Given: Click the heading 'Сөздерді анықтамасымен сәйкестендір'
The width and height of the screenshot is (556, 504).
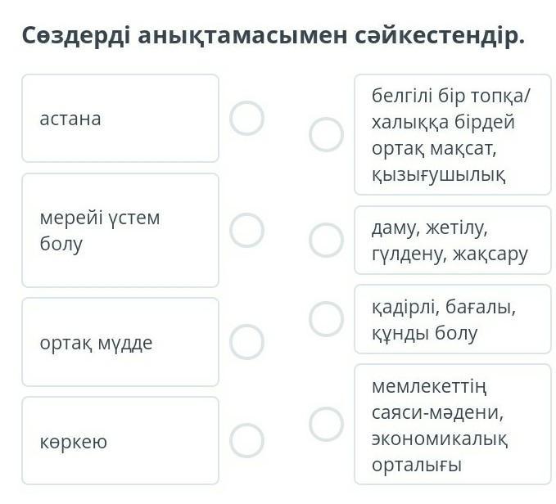Looking at the screenshot, I should tap(273, 36).
